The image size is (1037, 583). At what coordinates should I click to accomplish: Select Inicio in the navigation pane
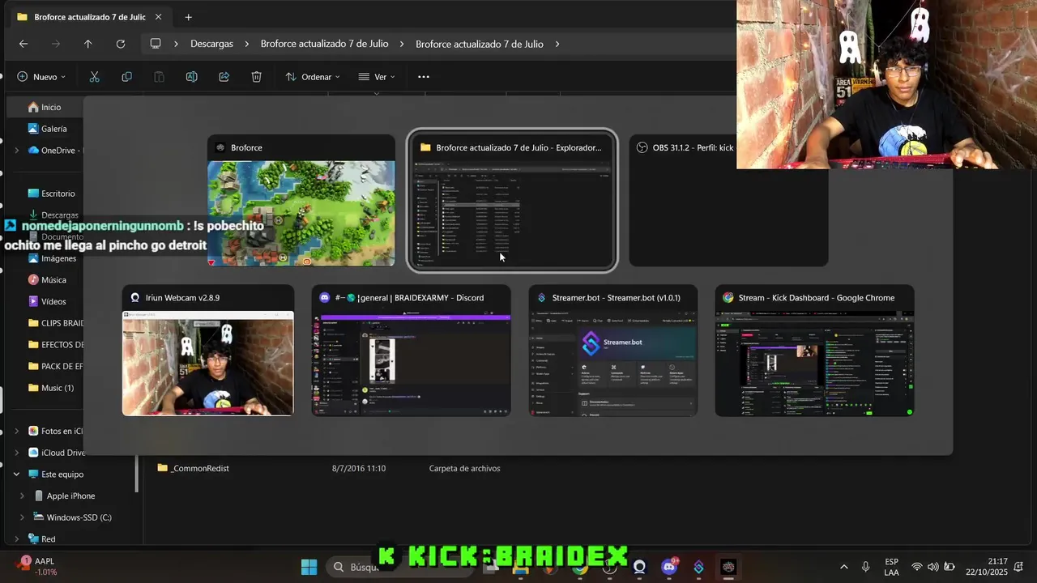tap(45, 107)
